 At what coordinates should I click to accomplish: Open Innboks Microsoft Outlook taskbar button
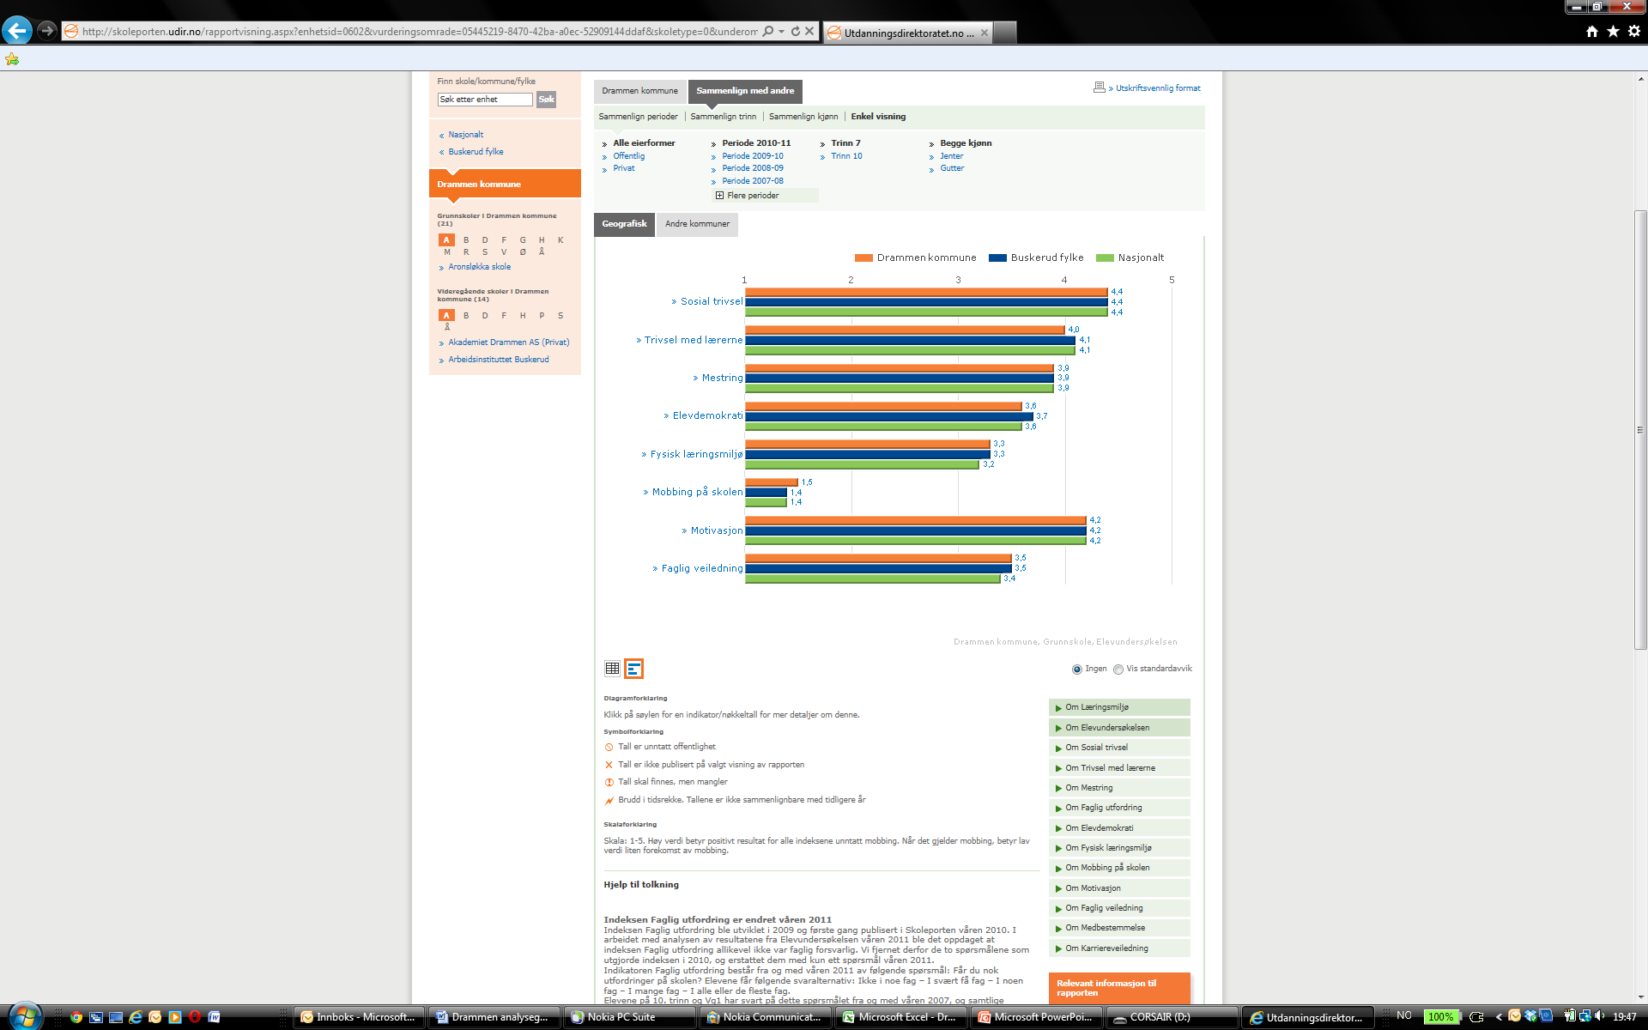(x=360, y=1017)
